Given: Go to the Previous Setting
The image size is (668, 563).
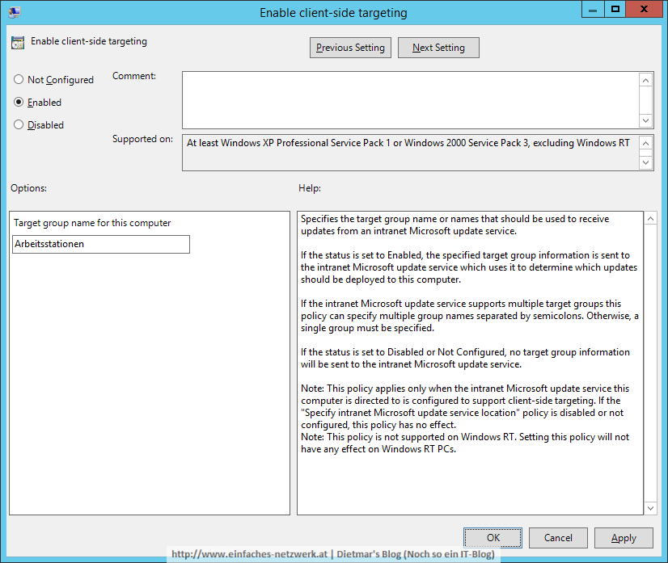Looking at the screenshot, I should [350, 48].
